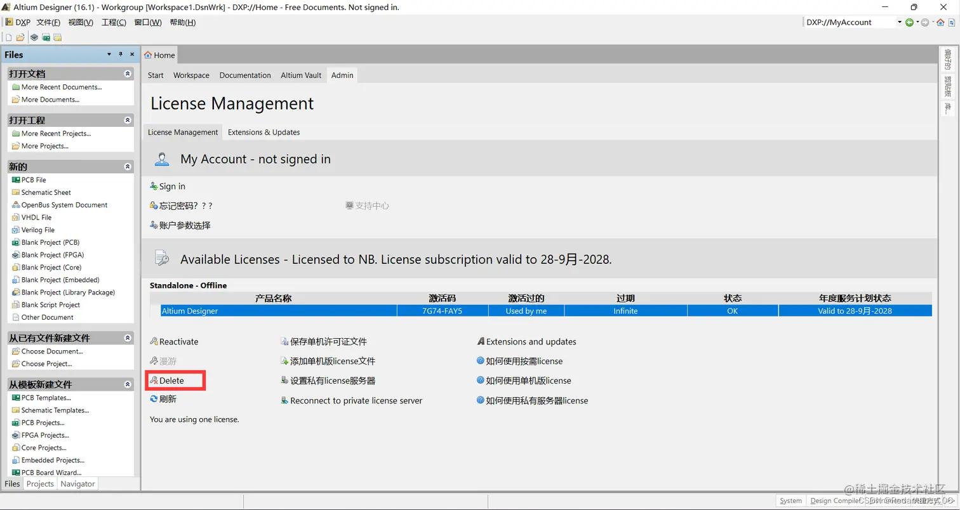Click the Sign in link

coord(168,186)
